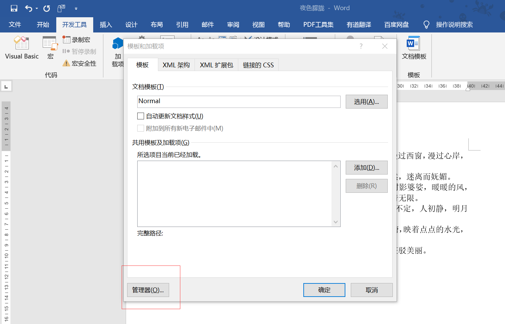Open the 审阅 (Review) ribbon tab
Screen dimensions: 505x324
pyautogui.click(x=233, y=25)
